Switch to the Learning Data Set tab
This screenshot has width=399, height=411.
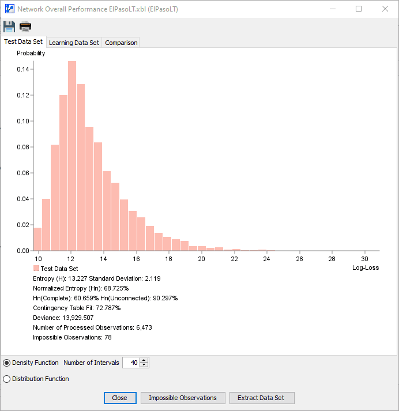click(74, 43)
